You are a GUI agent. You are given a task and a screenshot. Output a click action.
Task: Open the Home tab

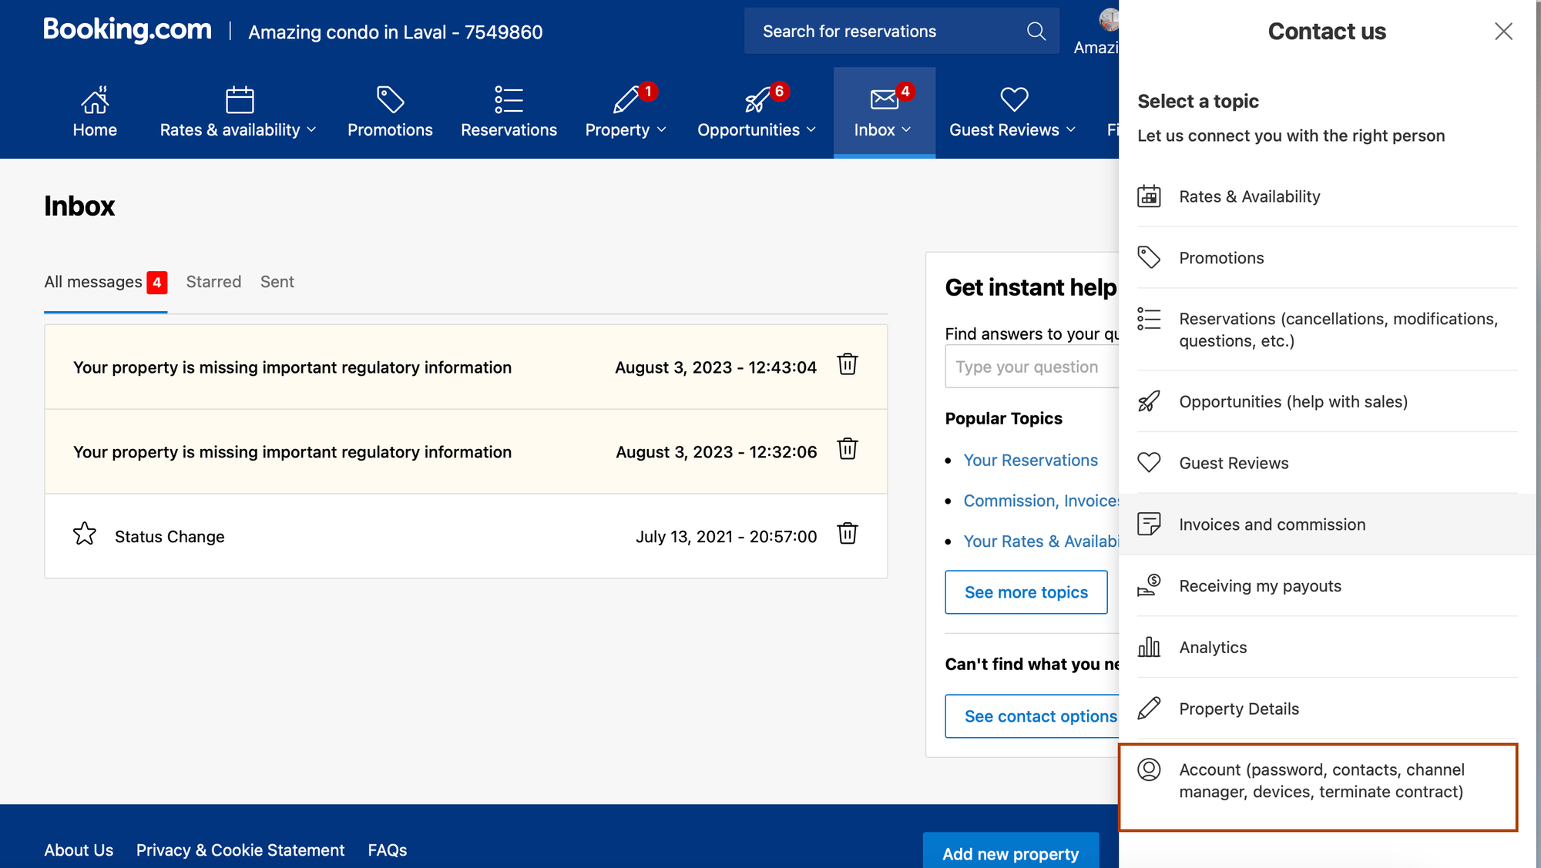click(x=94, y=112)
